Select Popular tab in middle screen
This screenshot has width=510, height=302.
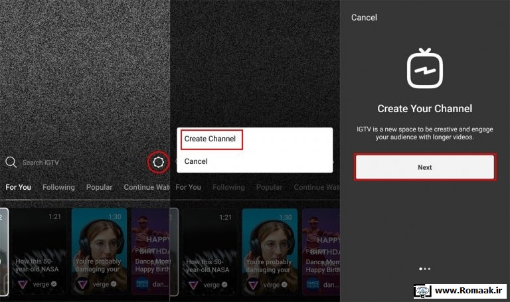coord(270,187)
